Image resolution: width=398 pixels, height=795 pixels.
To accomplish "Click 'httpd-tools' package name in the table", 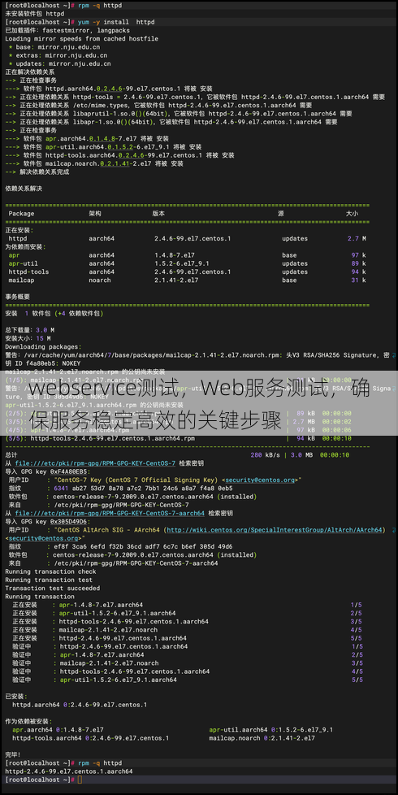I will point(29,272).
